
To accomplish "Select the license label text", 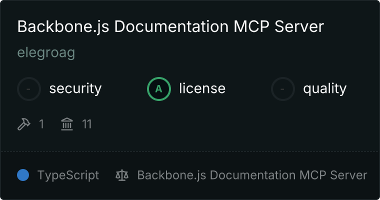I will 202,88.
